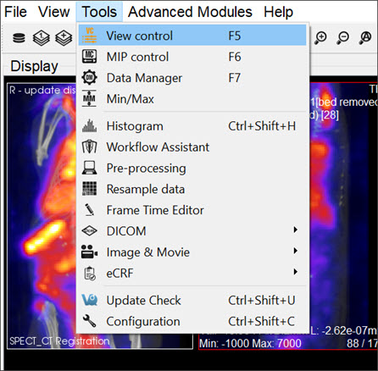This screenshot has width=378, height=371.
Task: Open the Advanced Modules menu
Action: [190, 12]
